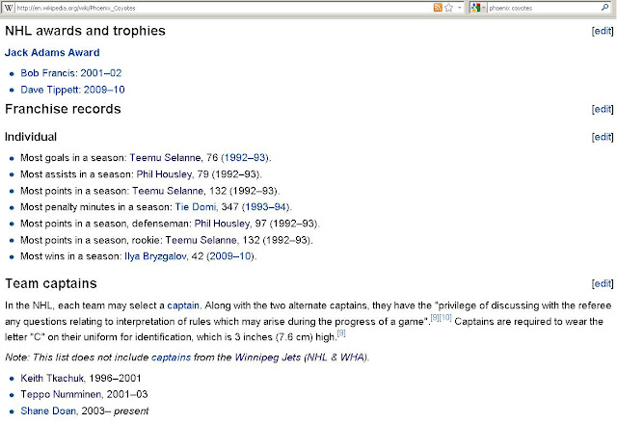Click the RSS feed icon in address bar
This screenshot has width=617, height=424.
[x=438, y=8]
